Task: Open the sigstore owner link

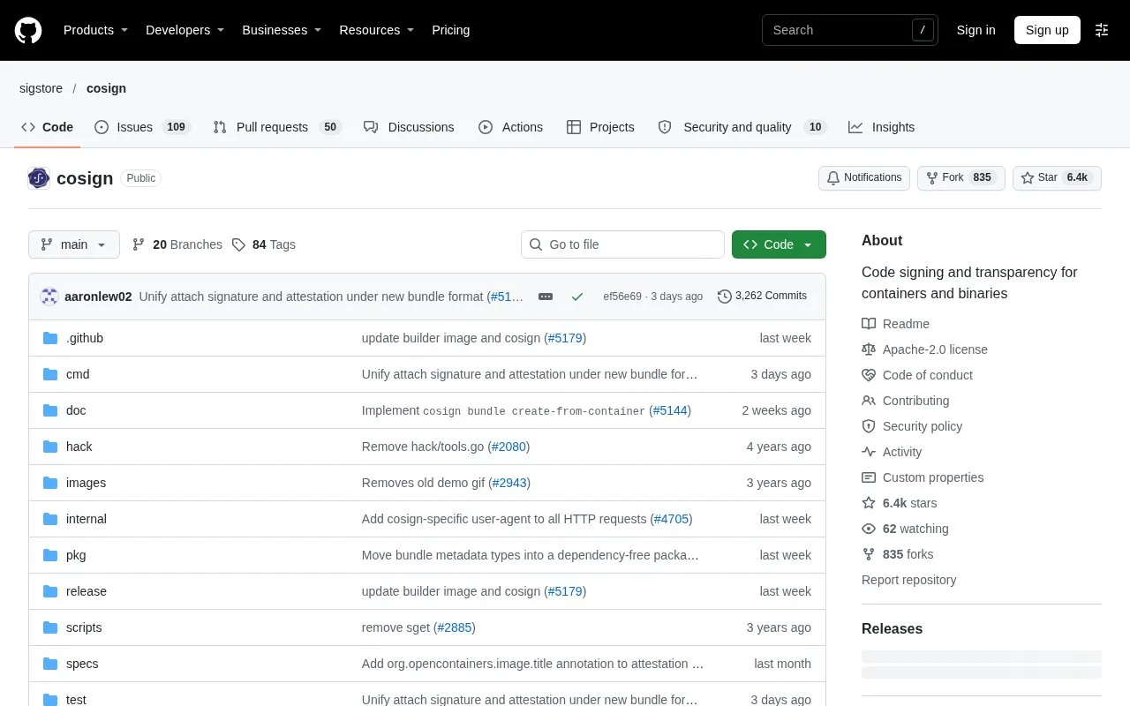Action: tap(41, 88)
